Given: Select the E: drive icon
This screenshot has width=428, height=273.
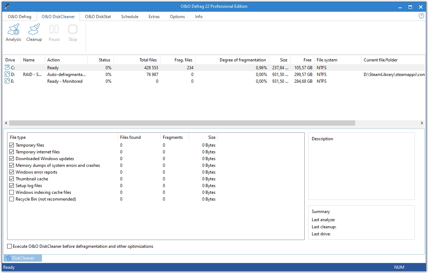Looking at the screenshot, I should (x=7, y=81).
